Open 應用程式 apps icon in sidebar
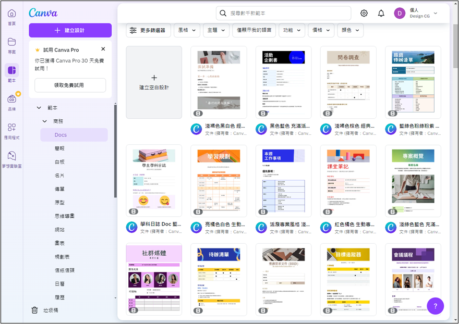 [x=11, y=128]
